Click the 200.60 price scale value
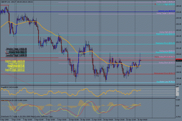This screenshot has height=121, width=182. (x=179, y=54)
